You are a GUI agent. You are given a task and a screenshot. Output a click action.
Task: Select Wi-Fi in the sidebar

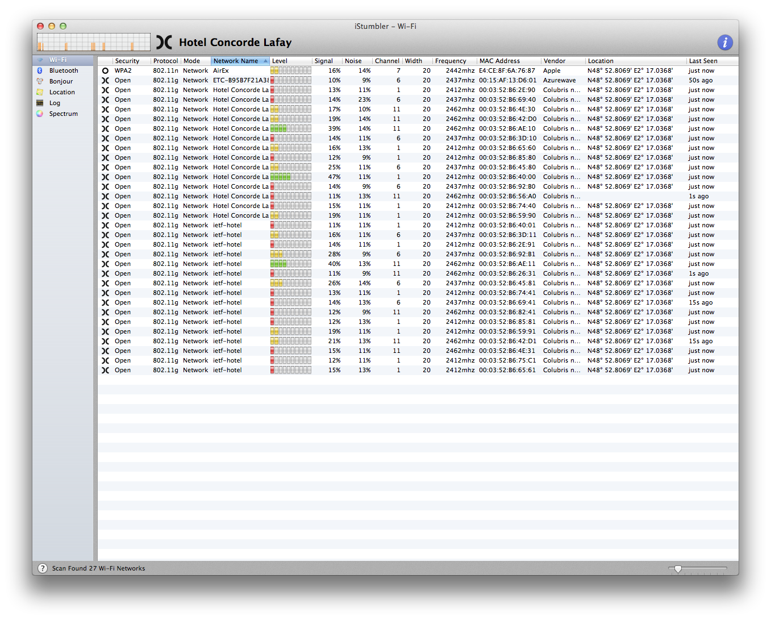click(x=62, y=60)
